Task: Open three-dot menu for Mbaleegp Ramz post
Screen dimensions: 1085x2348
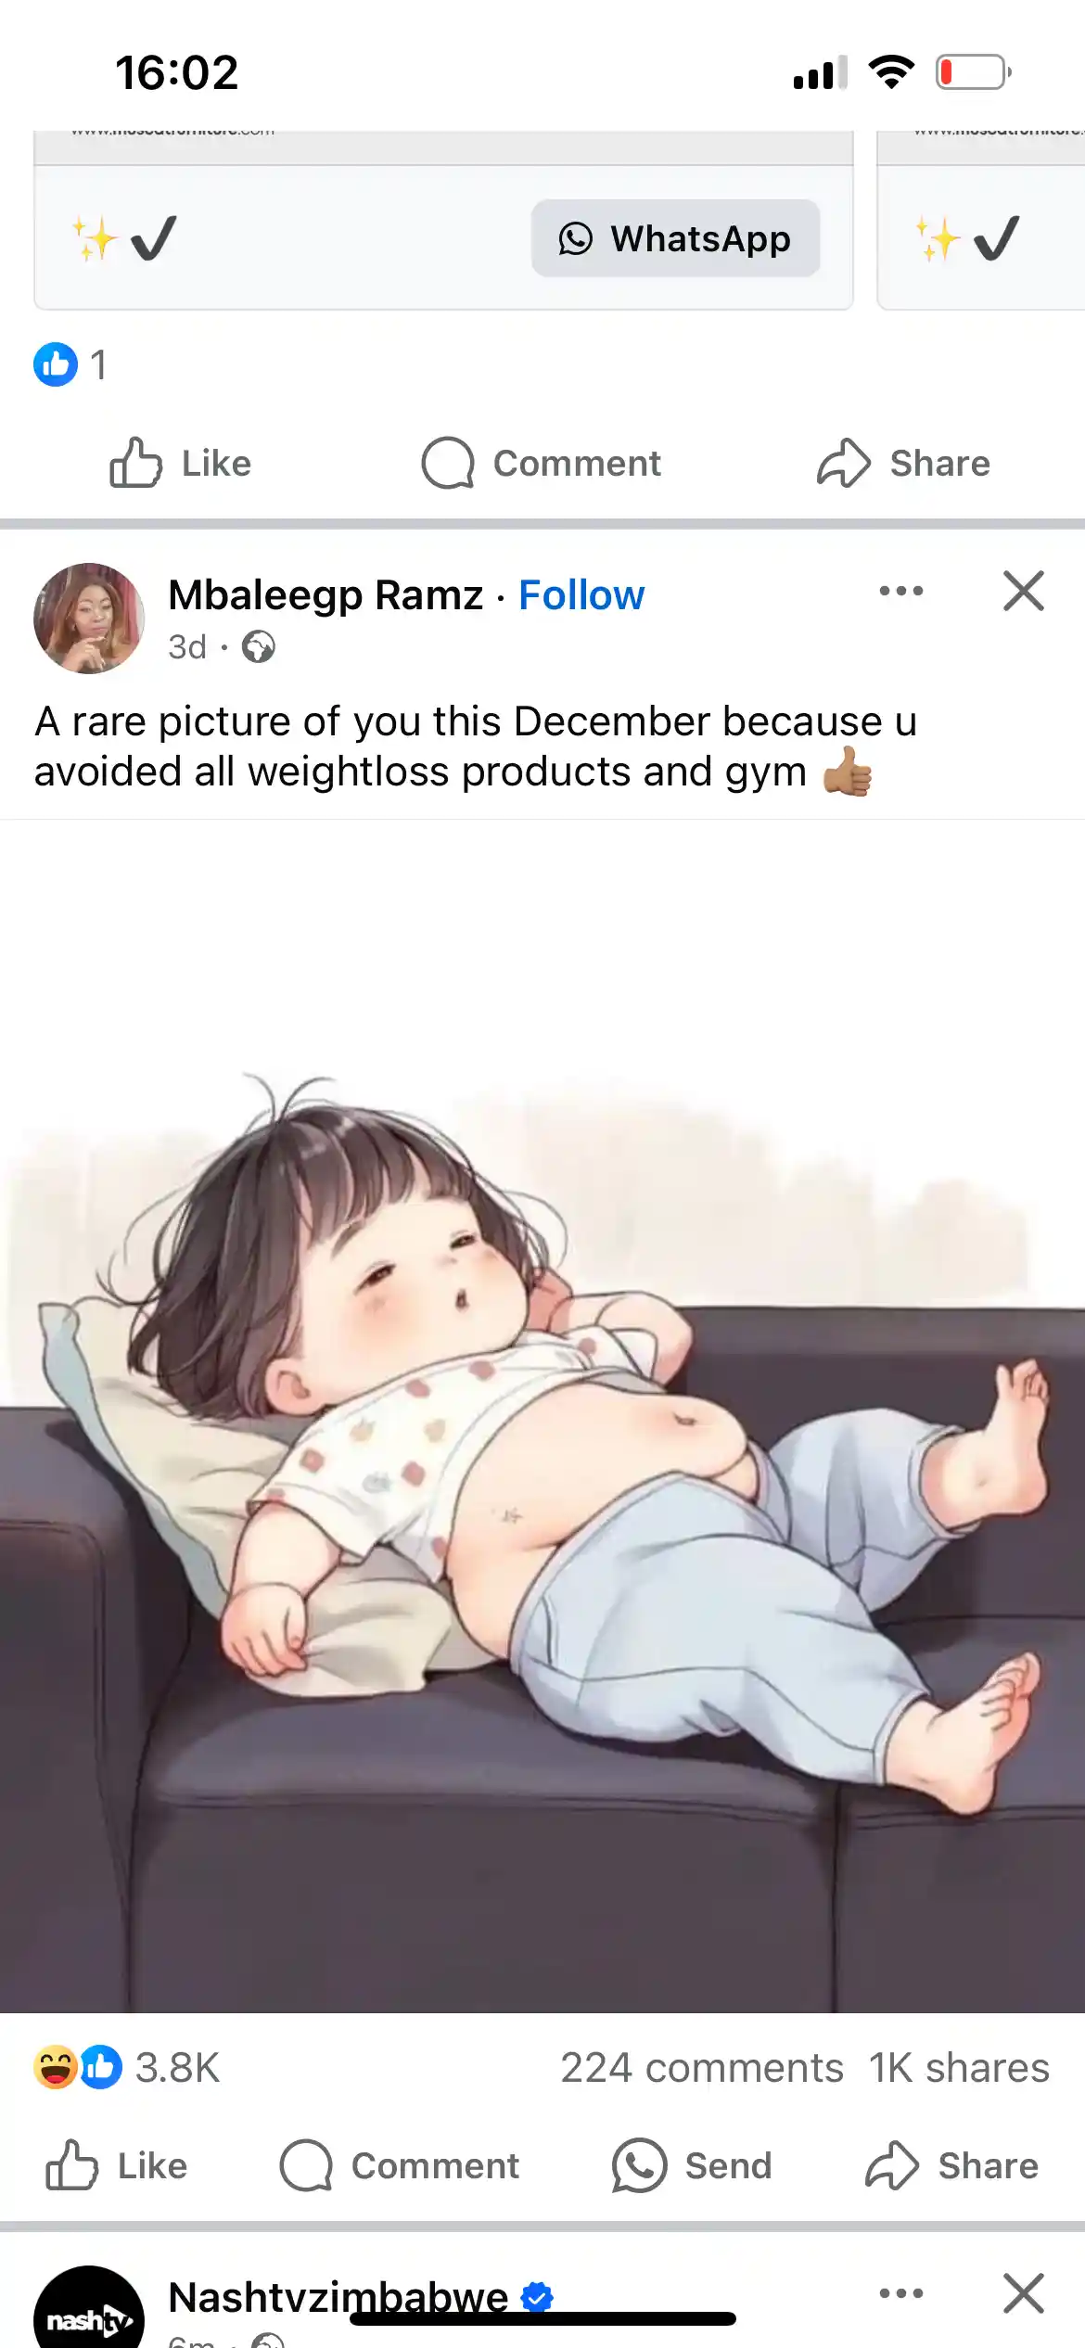Action: tap(901, 591)
